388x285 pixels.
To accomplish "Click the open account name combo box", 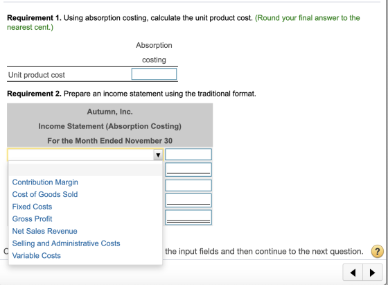I will [x=85, y=155].
